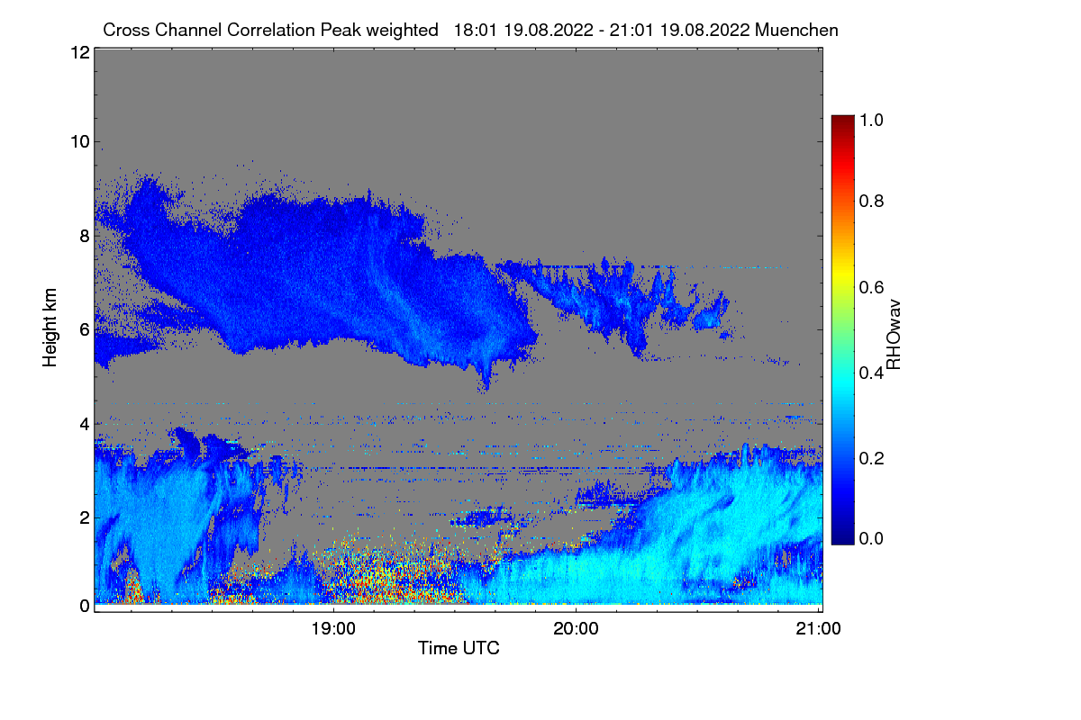Screen dimensions: 1081x720
Task: Click the x-axis label 'Time UTC'
Action: pos(459,647)
